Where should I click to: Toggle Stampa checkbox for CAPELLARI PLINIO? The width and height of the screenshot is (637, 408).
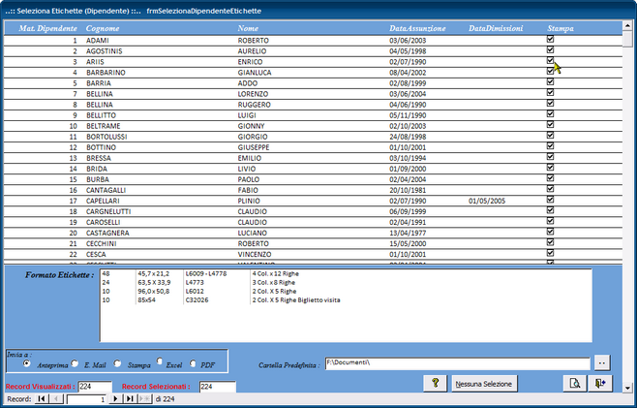(550, 201)
